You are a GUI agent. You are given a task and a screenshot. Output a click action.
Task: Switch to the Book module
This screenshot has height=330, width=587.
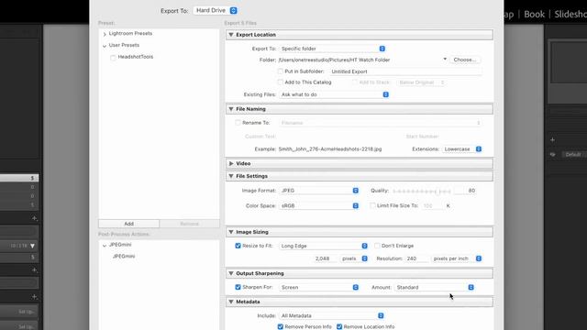534,15
